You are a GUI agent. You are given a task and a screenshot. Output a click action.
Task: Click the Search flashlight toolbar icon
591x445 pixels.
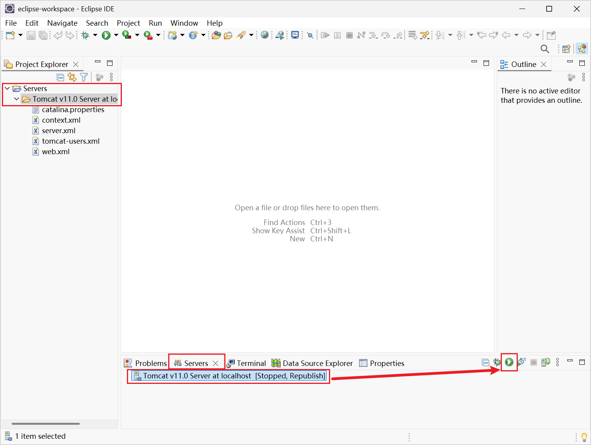pos(241,35)
